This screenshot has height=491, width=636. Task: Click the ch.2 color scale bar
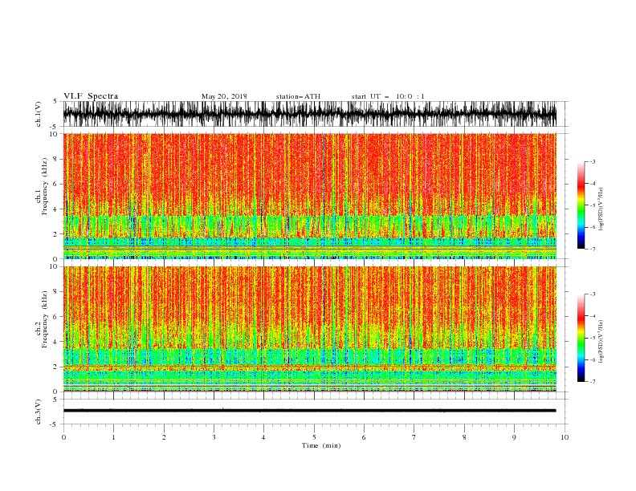(x=581, y=338)
